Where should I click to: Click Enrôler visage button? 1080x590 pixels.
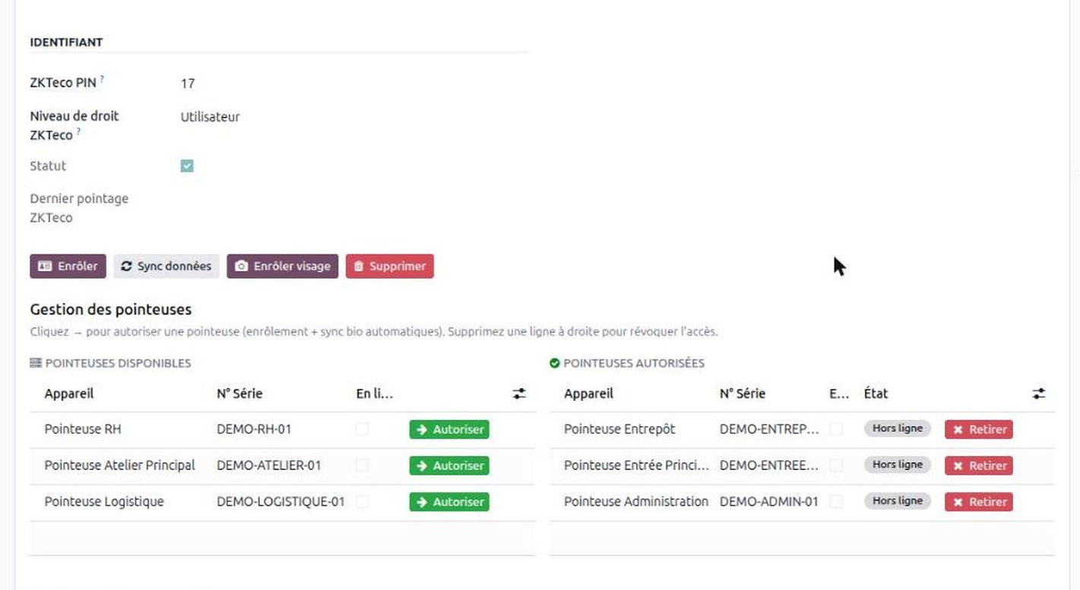pos(283,267)
